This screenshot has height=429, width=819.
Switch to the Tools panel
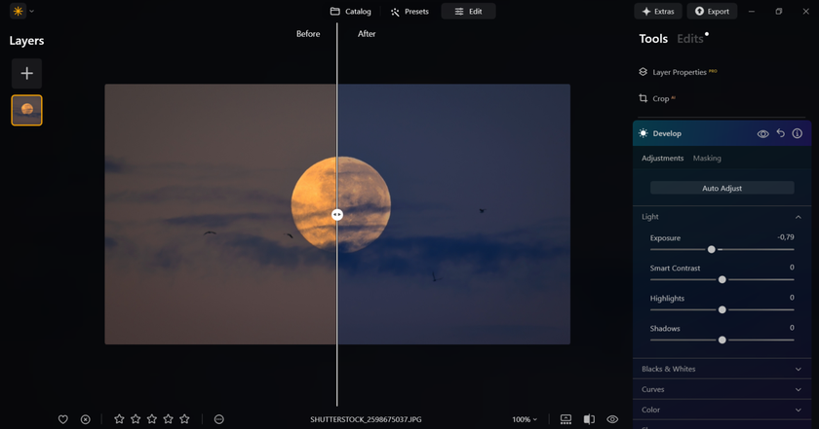[653, 39]
